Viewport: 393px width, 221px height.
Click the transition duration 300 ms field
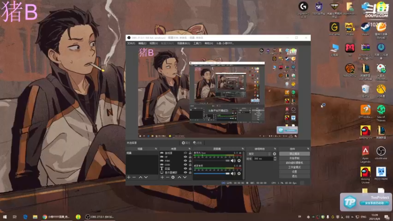pyautogui.click(x=263, y=159)
